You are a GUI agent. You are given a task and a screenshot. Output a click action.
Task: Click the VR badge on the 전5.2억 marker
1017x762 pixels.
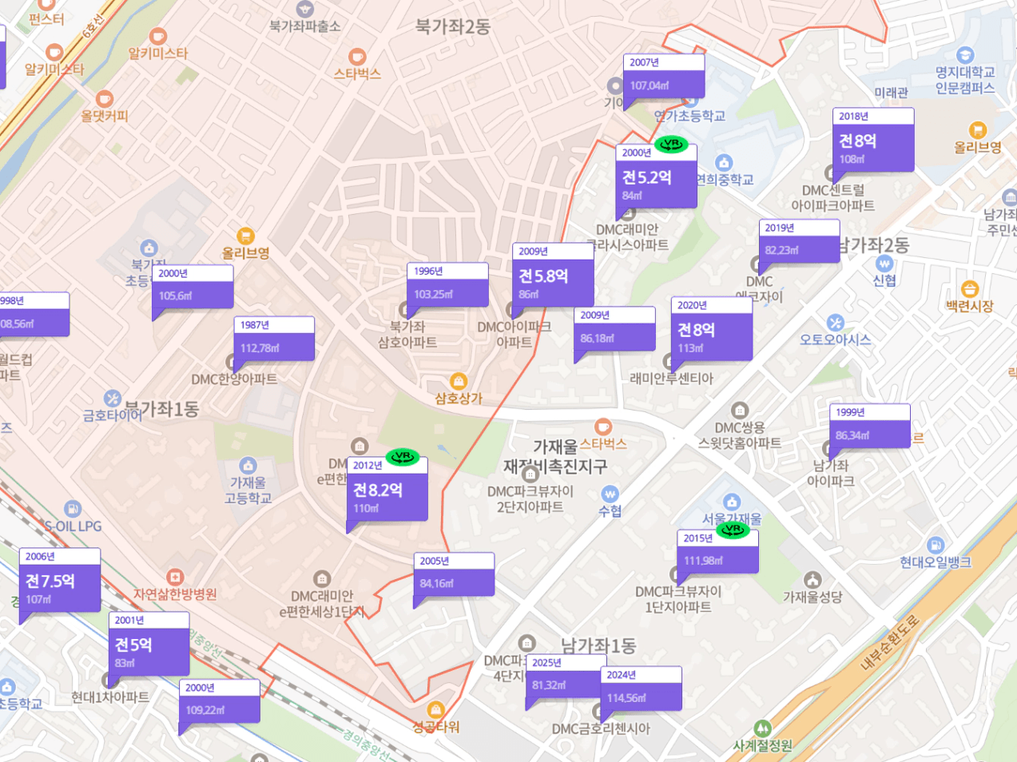tap(671, 145)
